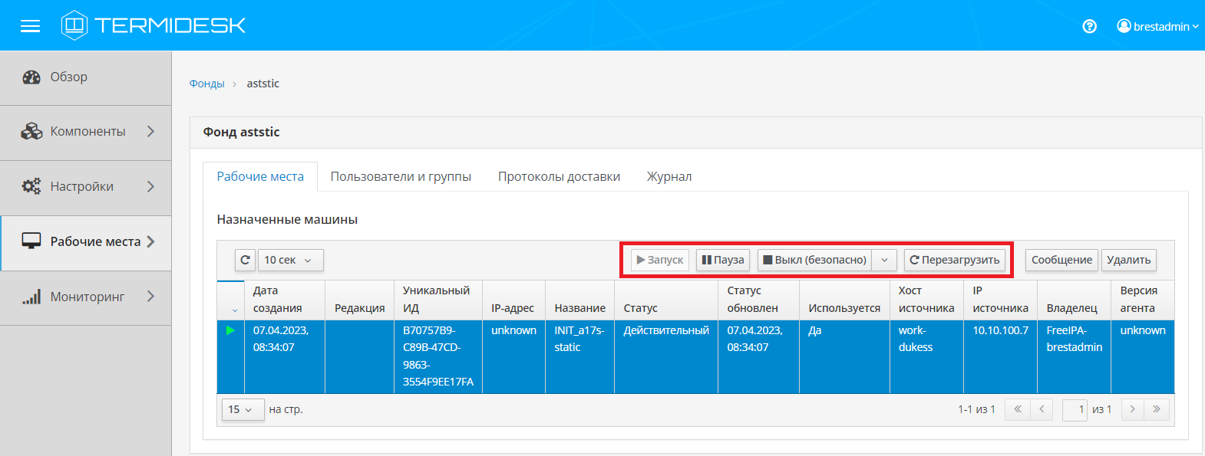The image size is (1205, 456).
Task: Go to last page of table
Action: coord(1156,409)
